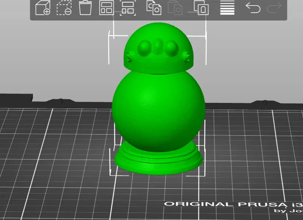
Task: Delete all objects using the trash icon
Action: click(x=86, y=9)
